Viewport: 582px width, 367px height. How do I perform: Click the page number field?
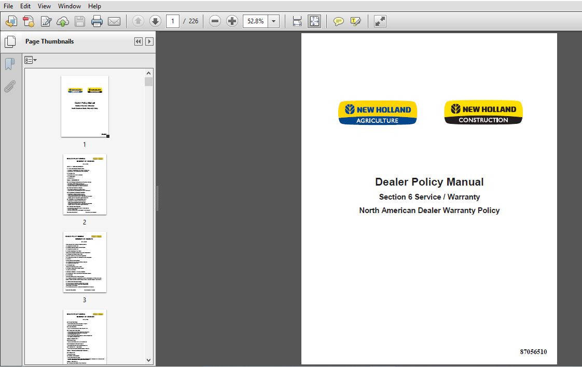tap(173, 21)
